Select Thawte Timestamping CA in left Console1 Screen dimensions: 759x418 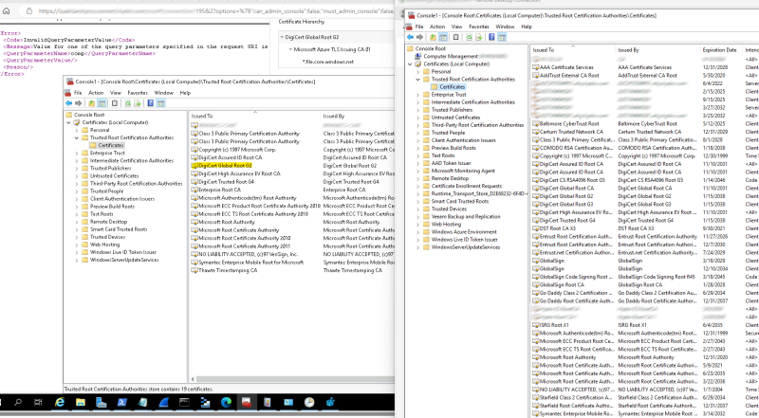click(228, 270)
